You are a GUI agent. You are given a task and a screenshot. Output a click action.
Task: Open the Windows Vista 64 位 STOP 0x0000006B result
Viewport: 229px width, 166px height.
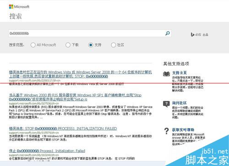click(x=80, y=74)
